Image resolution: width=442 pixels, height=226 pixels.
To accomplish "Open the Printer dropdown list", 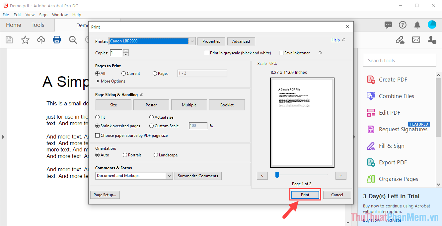I will tap(152, 41).
